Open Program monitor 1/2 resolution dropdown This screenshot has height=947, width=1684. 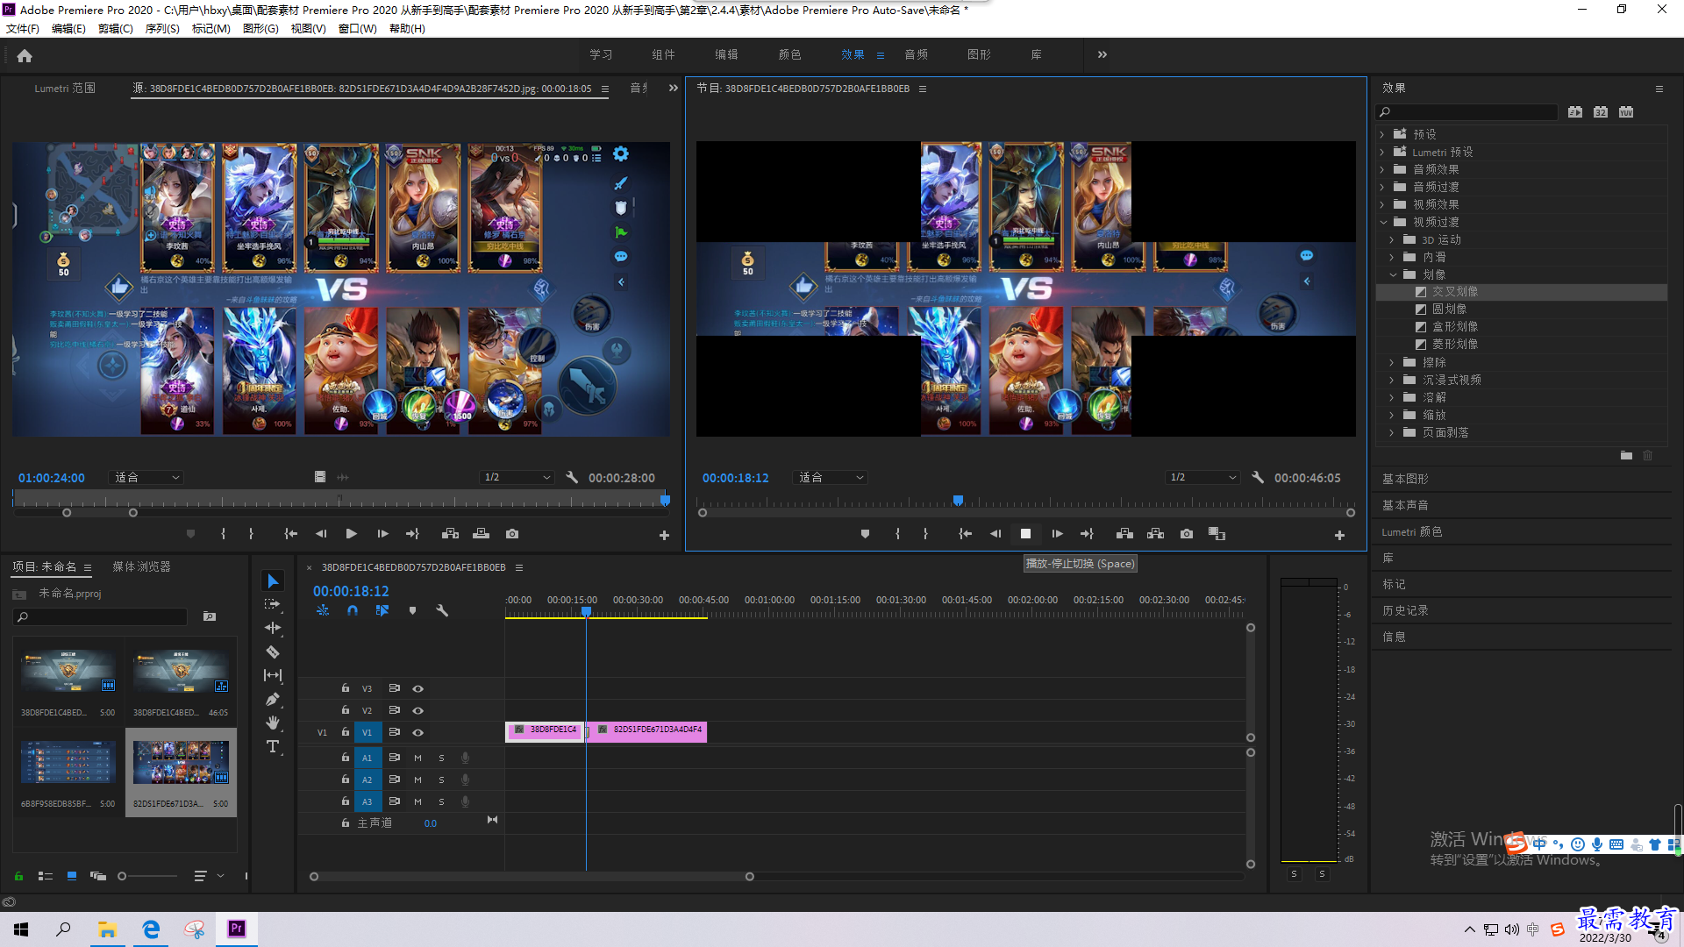1202,477
